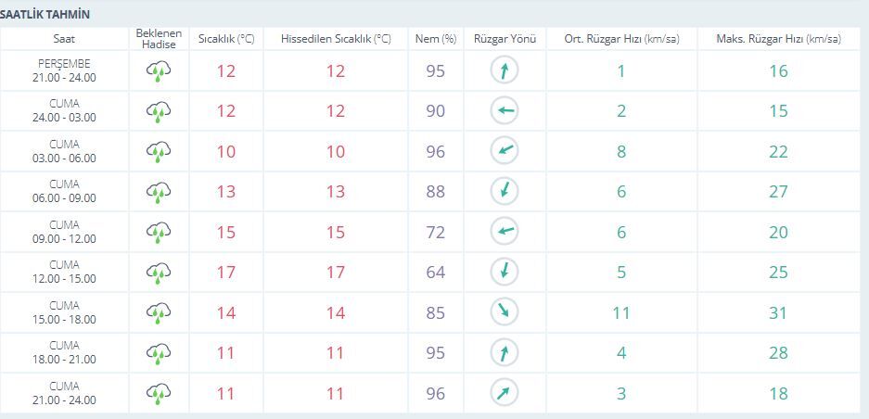Image resolution: width=869 pixels, height=419 pixels.
Task: Click the Maks. Rüzgar Hızı column header
Action: click(x=778, y=39)
